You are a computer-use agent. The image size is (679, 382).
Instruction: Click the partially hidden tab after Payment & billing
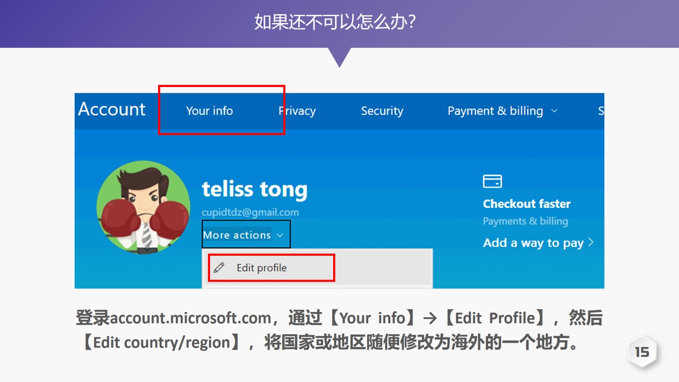[x=601, y=111]
